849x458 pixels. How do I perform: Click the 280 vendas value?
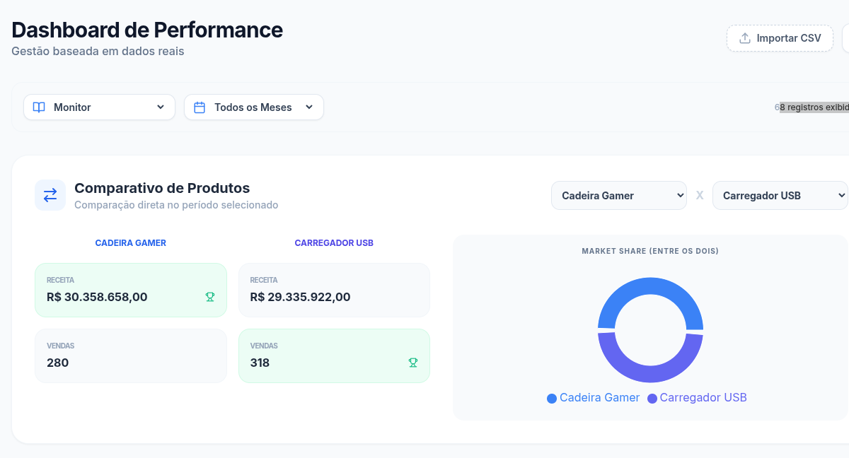click(57, 363)
